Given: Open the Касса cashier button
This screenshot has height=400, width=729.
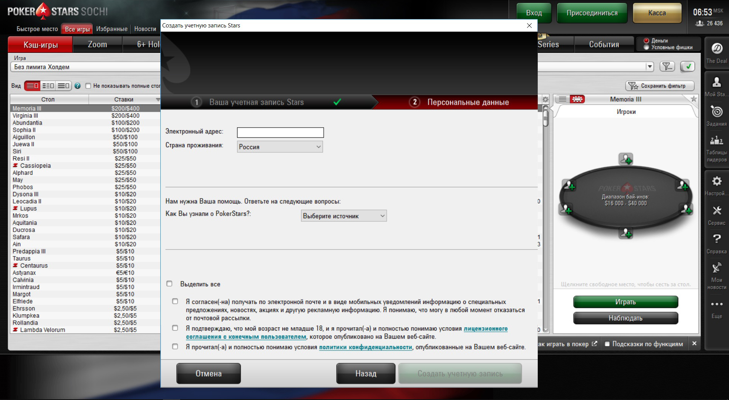Looking at the screenshot, I should pos(657,13).
